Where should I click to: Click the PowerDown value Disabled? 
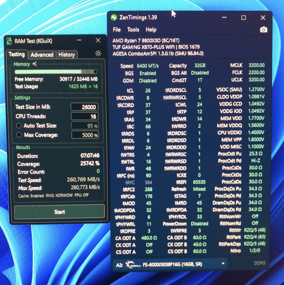200,224
